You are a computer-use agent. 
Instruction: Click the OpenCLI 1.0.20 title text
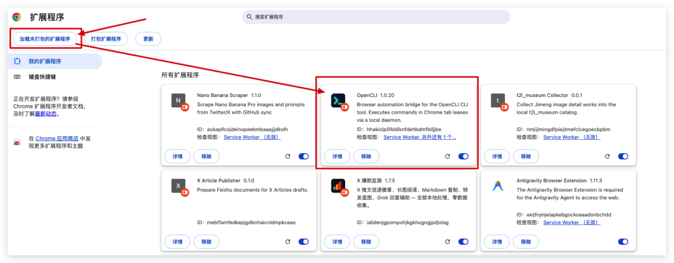pyautogui.click(x=376, y=95)
